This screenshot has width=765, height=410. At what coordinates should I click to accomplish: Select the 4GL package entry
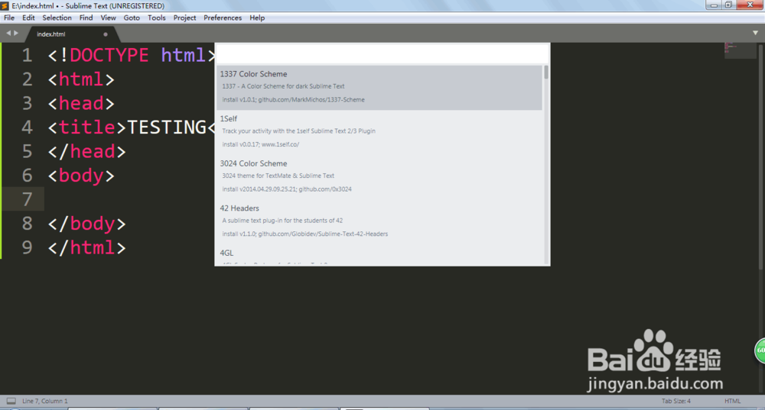(x=379, y=255)
